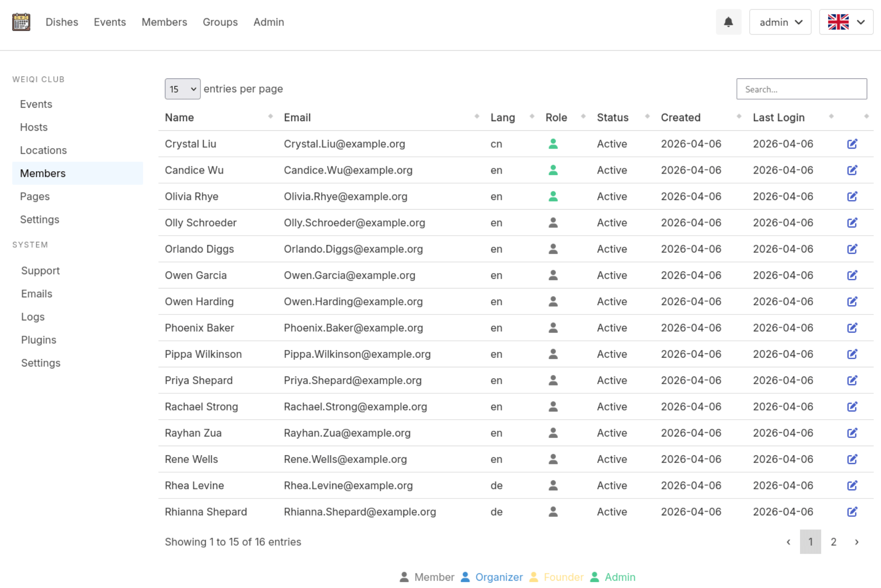Click the Organizer link in the legend
The height and width of the screenshot is (588, 881).
[x=499, y=576]
